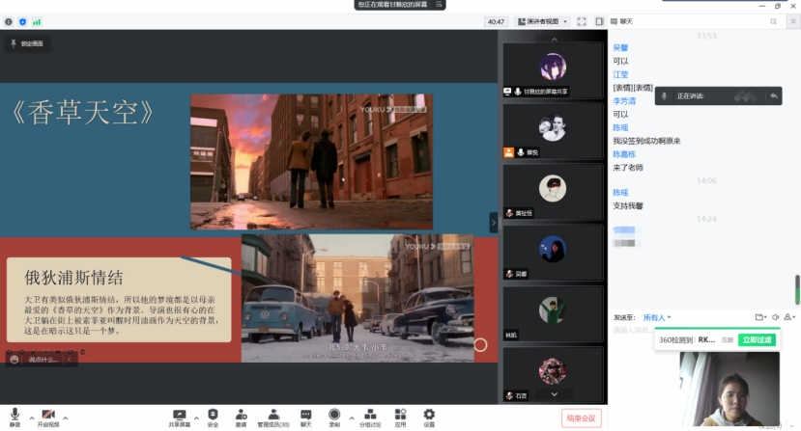The image size is (801, 431).
Task: Click chat message 我没签到成功啊原来
Action: [646, 141]
